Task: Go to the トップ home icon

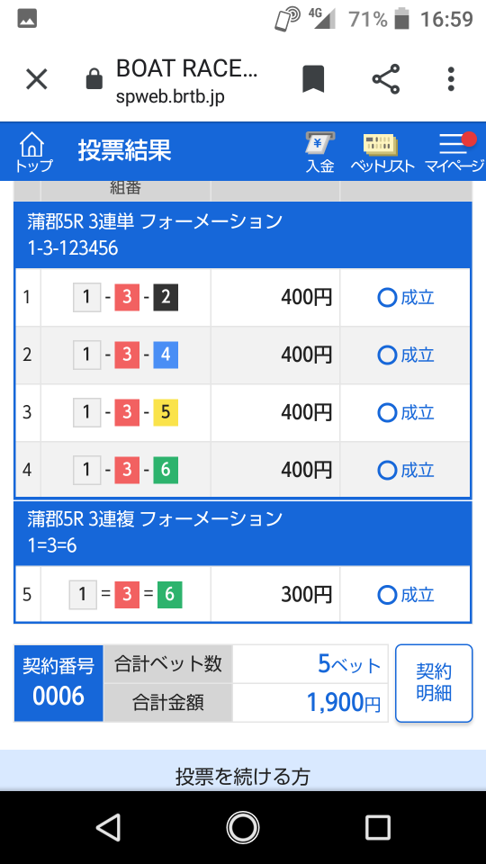Action: click(x=34, y=151)
